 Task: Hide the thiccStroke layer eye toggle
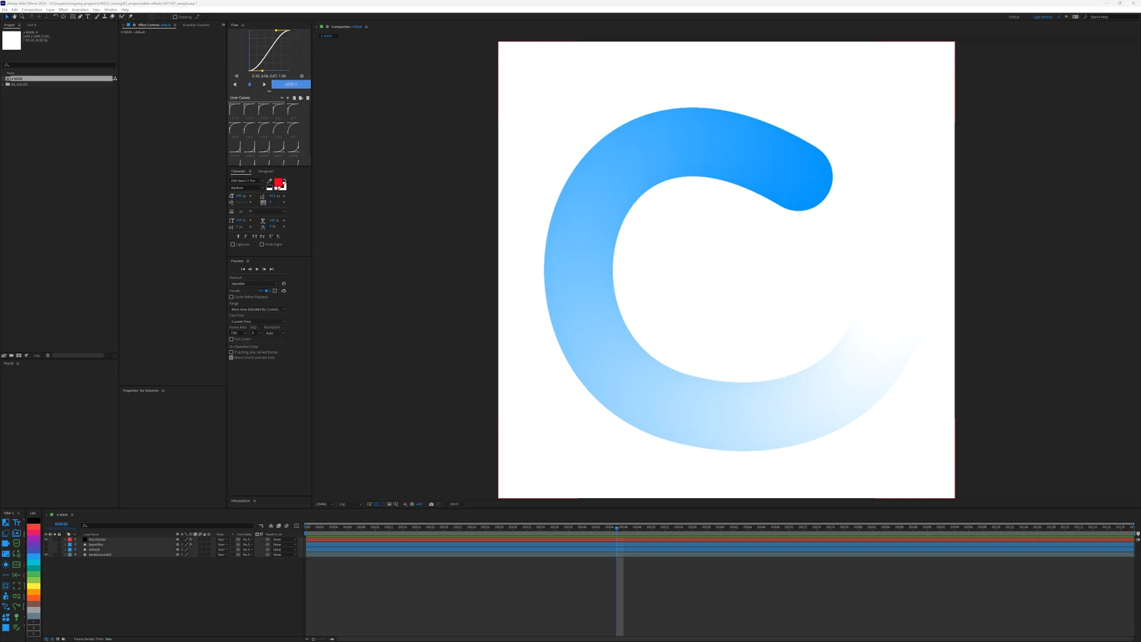[46, 540]
